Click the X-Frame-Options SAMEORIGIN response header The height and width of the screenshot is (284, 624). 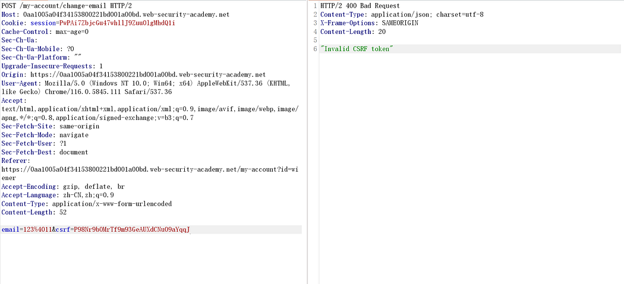[368, 23]
